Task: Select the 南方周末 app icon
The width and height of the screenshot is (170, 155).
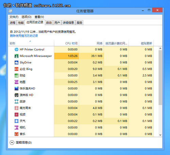Action: [x=16, y=108]
